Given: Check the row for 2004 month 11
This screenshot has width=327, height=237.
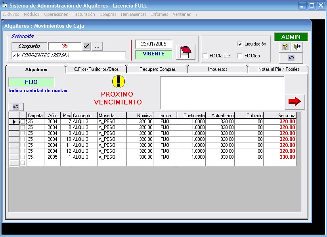Looking at the screenshot, I should click(23, 145).
